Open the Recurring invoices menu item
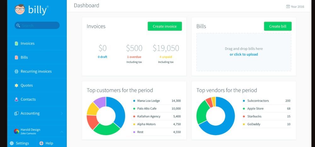Viewport: 315px width, 147px height. [36, 71]
